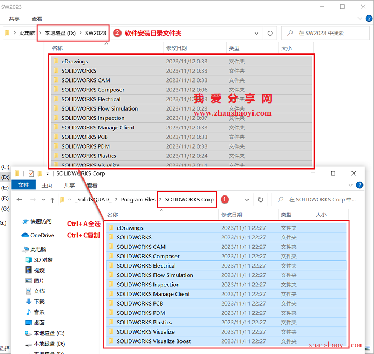Open the 共享 tab in SW2023 window
This screenshot has width=374, height=354.
[x=14, y=19]
